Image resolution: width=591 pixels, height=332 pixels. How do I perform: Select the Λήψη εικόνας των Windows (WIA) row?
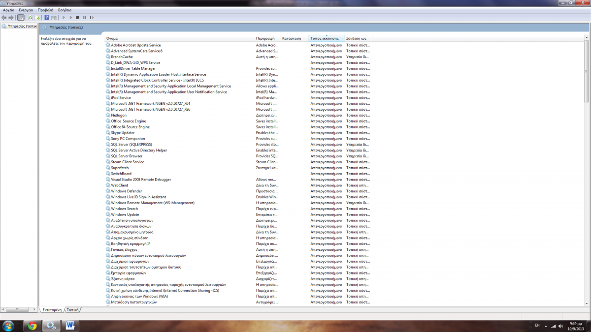(238, 296)
